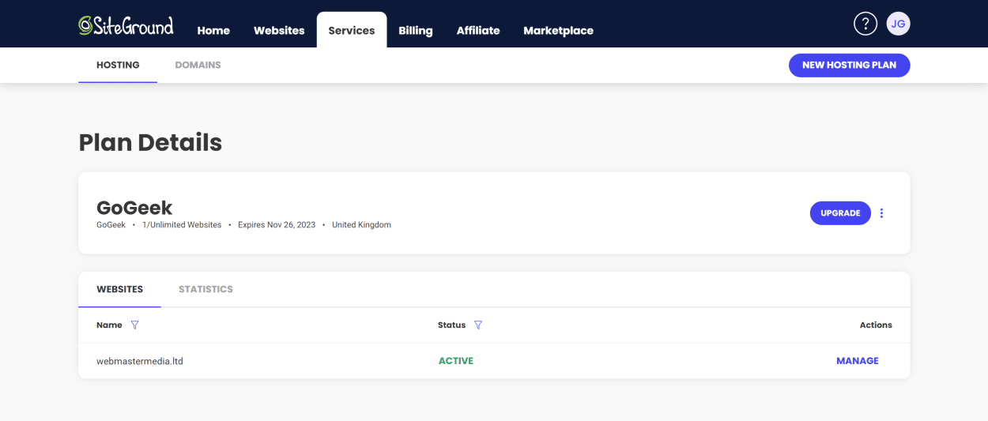Filter the Status column
988x421 pixels.
click(478, 325)
